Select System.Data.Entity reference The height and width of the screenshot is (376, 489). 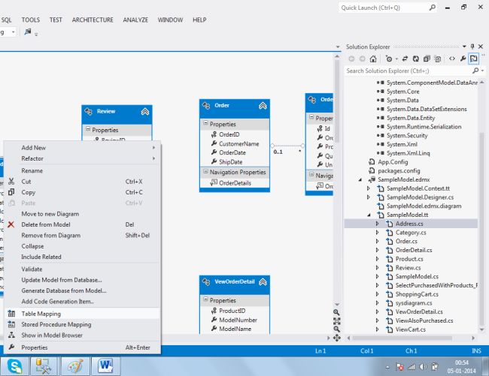click(411, 118)
